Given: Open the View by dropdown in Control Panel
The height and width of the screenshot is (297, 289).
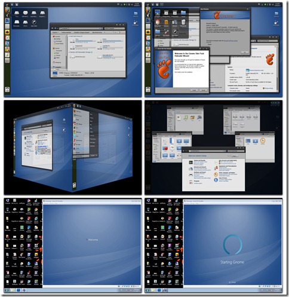Looking at the screenshot, I should point(235,156).
